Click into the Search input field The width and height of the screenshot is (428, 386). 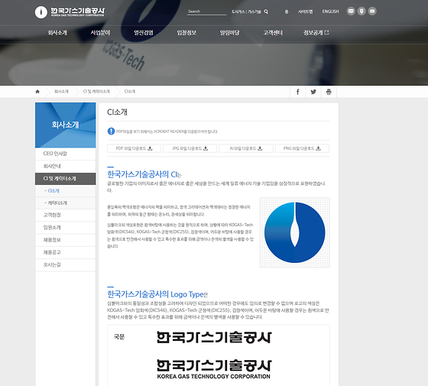(206, 11)
